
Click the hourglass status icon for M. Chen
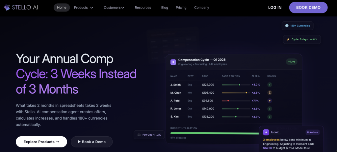(x=270, y=93)
